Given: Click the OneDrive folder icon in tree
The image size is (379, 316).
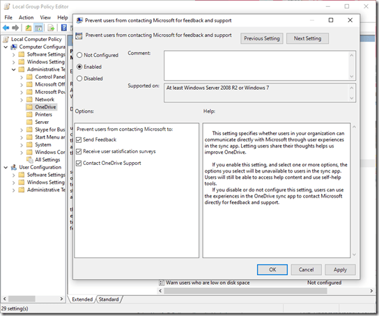Looking at the screenshot, I should click(29, 107).
